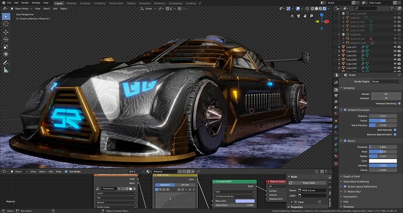403x213 pixels.
Task: Click the outliner filter funnel icon
Action: (x=392, y=9)
